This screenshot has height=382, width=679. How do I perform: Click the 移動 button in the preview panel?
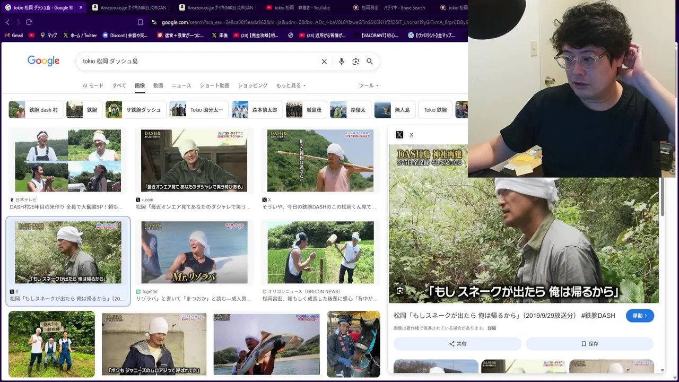(x=640, y=316)
